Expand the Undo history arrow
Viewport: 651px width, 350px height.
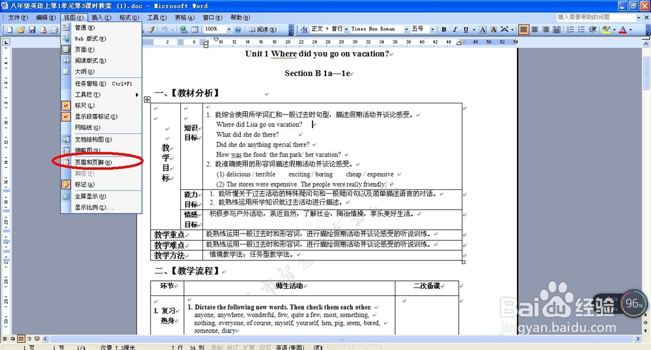(x=171, y=29)
